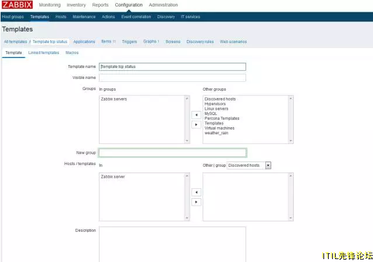Open the Monitoring menu
373x262 pixels.
pos(49,5)
